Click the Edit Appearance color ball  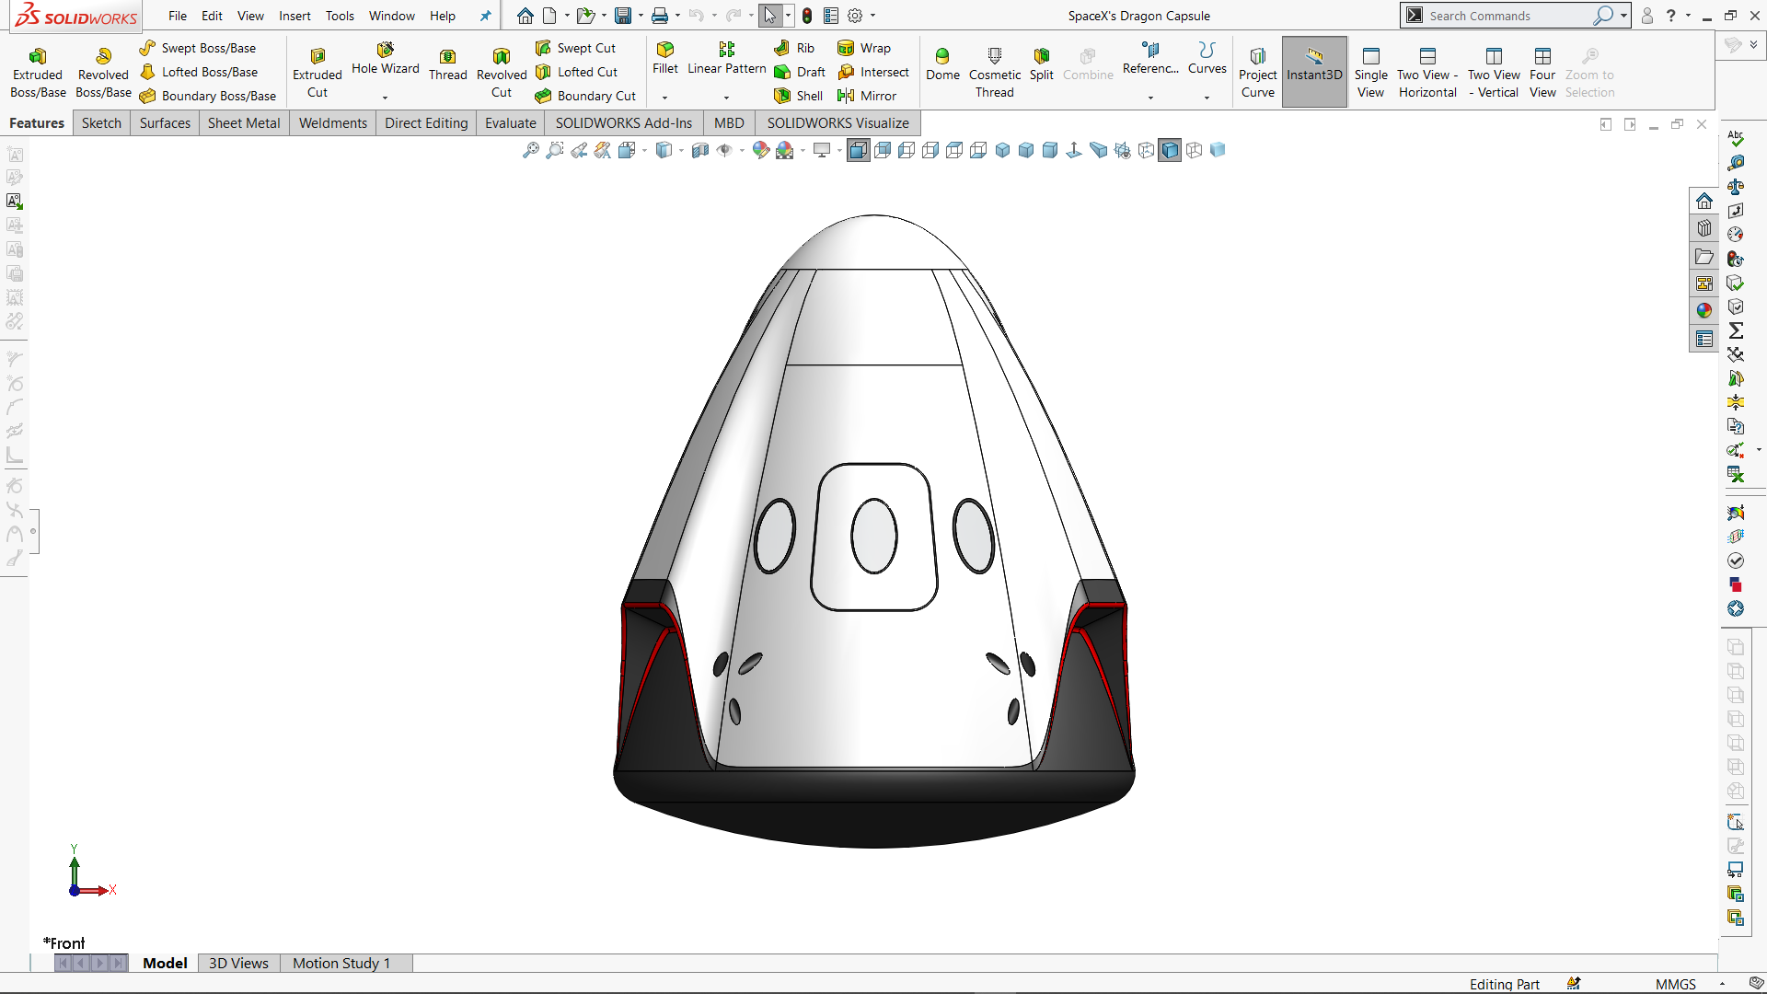[760, 150]
